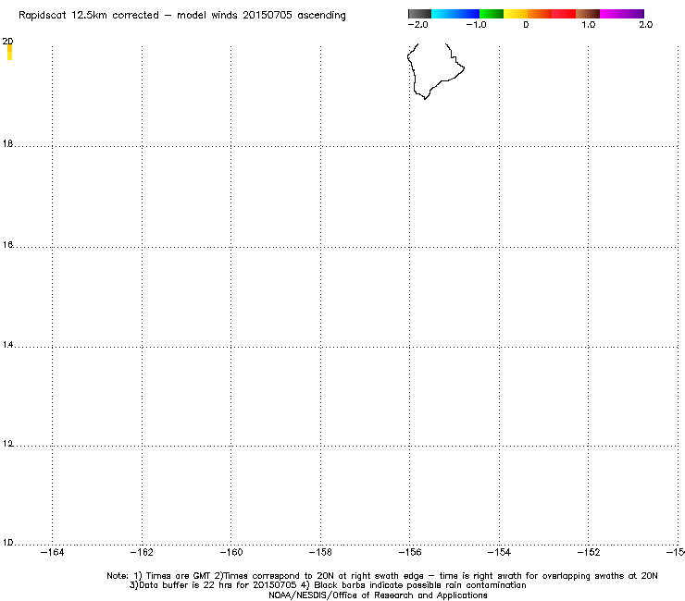Click the longitude label -160
This screenshot has width=685, height=601.
pyautogui.click(x=231, y=553)
